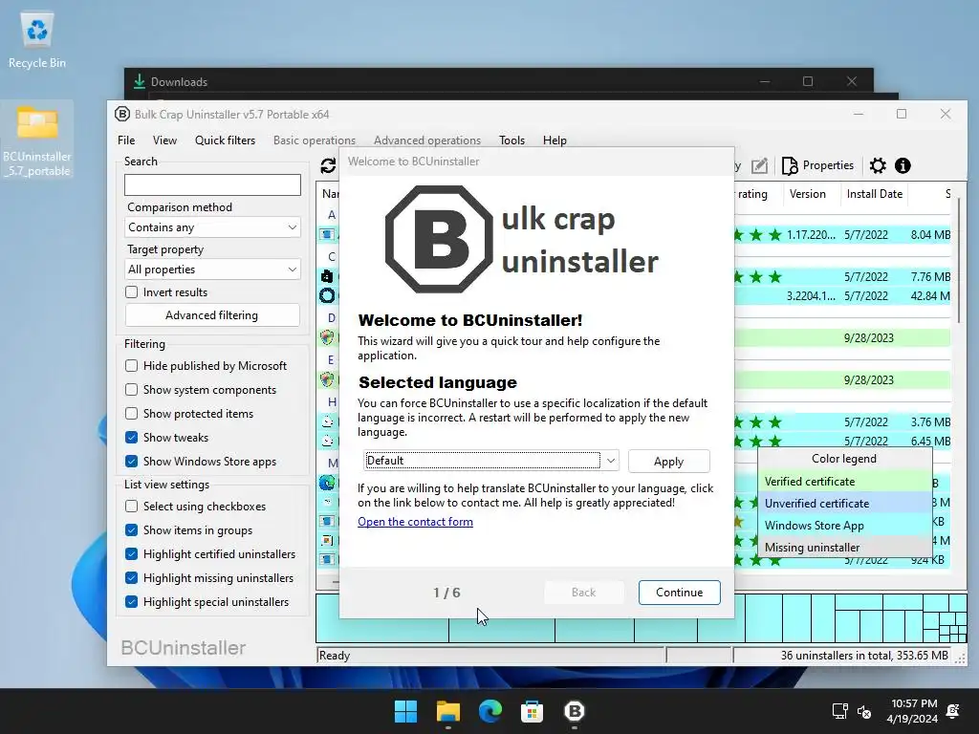Open the Quick filters menu
Screen dimensions: 979x734
point(225,140)
